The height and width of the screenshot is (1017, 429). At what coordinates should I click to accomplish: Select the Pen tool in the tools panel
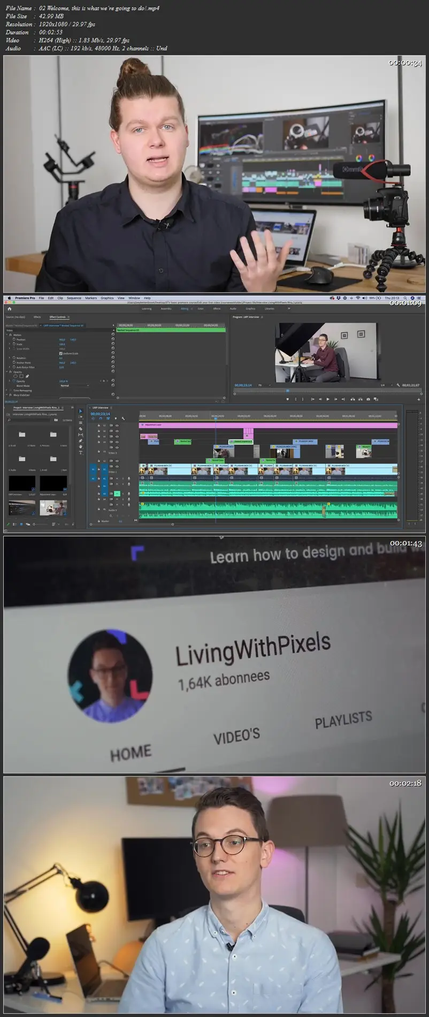(x=80, y=441)
